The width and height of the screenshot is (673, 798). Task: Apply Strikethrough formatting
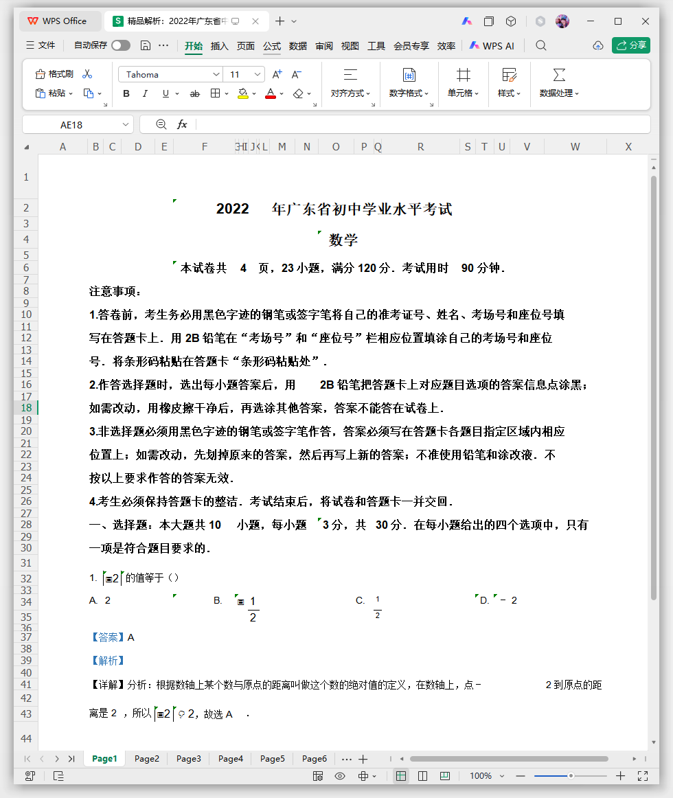(194, 93)
